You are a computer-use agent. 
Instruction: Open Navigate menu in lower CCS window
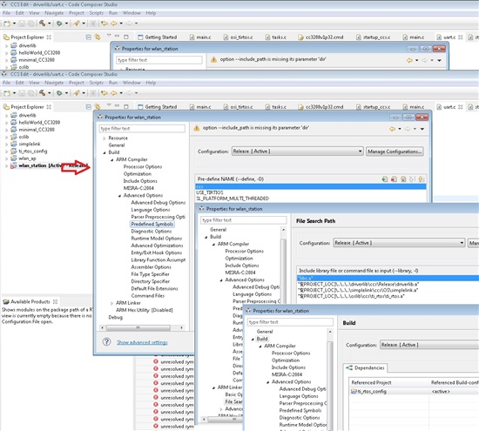point(54,83)
